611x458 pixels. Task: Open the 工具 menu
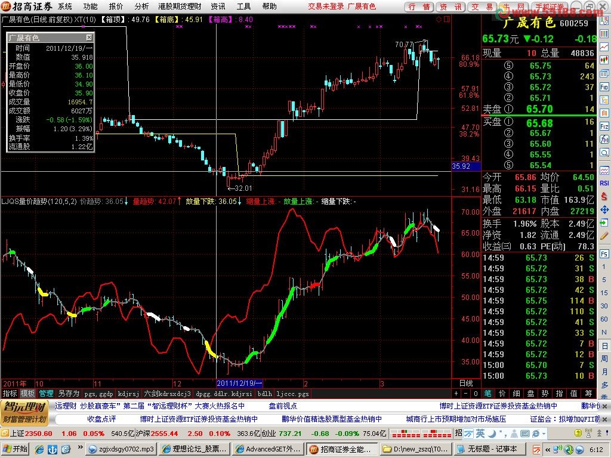click(243, 6)
